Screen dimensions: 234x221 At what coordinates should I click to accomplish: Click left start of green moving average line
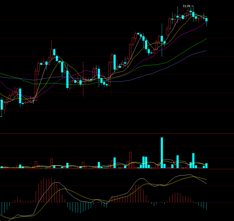pyautogui.click(x=1, y=73)
